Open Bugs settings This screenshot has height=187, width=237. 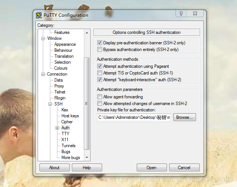pyautogui.click(x=66, y=152)
